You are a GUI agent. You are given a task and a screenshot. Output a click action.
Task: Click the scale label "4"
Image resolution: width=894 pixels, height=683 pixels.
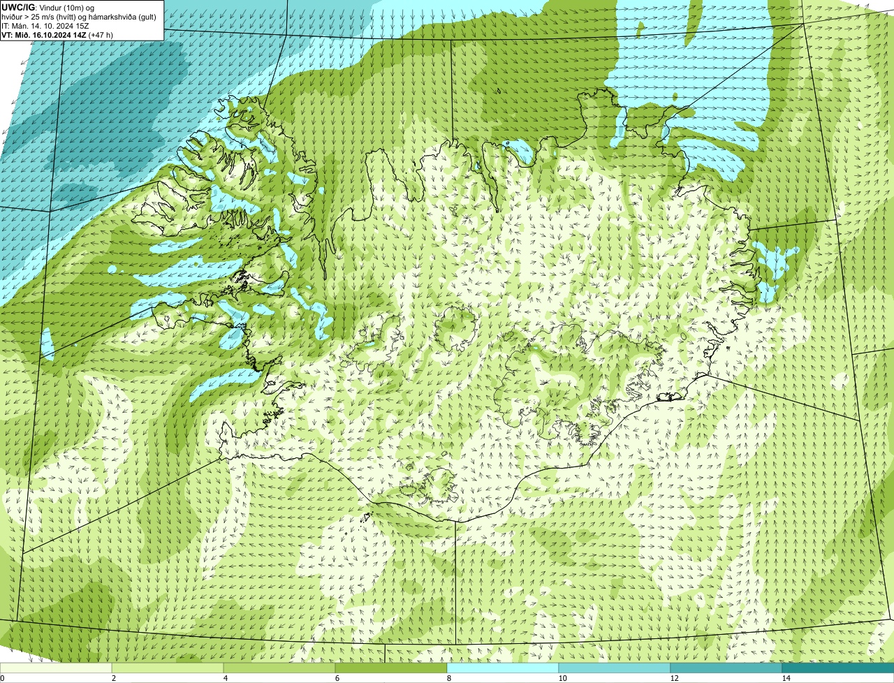click(225, 678)
